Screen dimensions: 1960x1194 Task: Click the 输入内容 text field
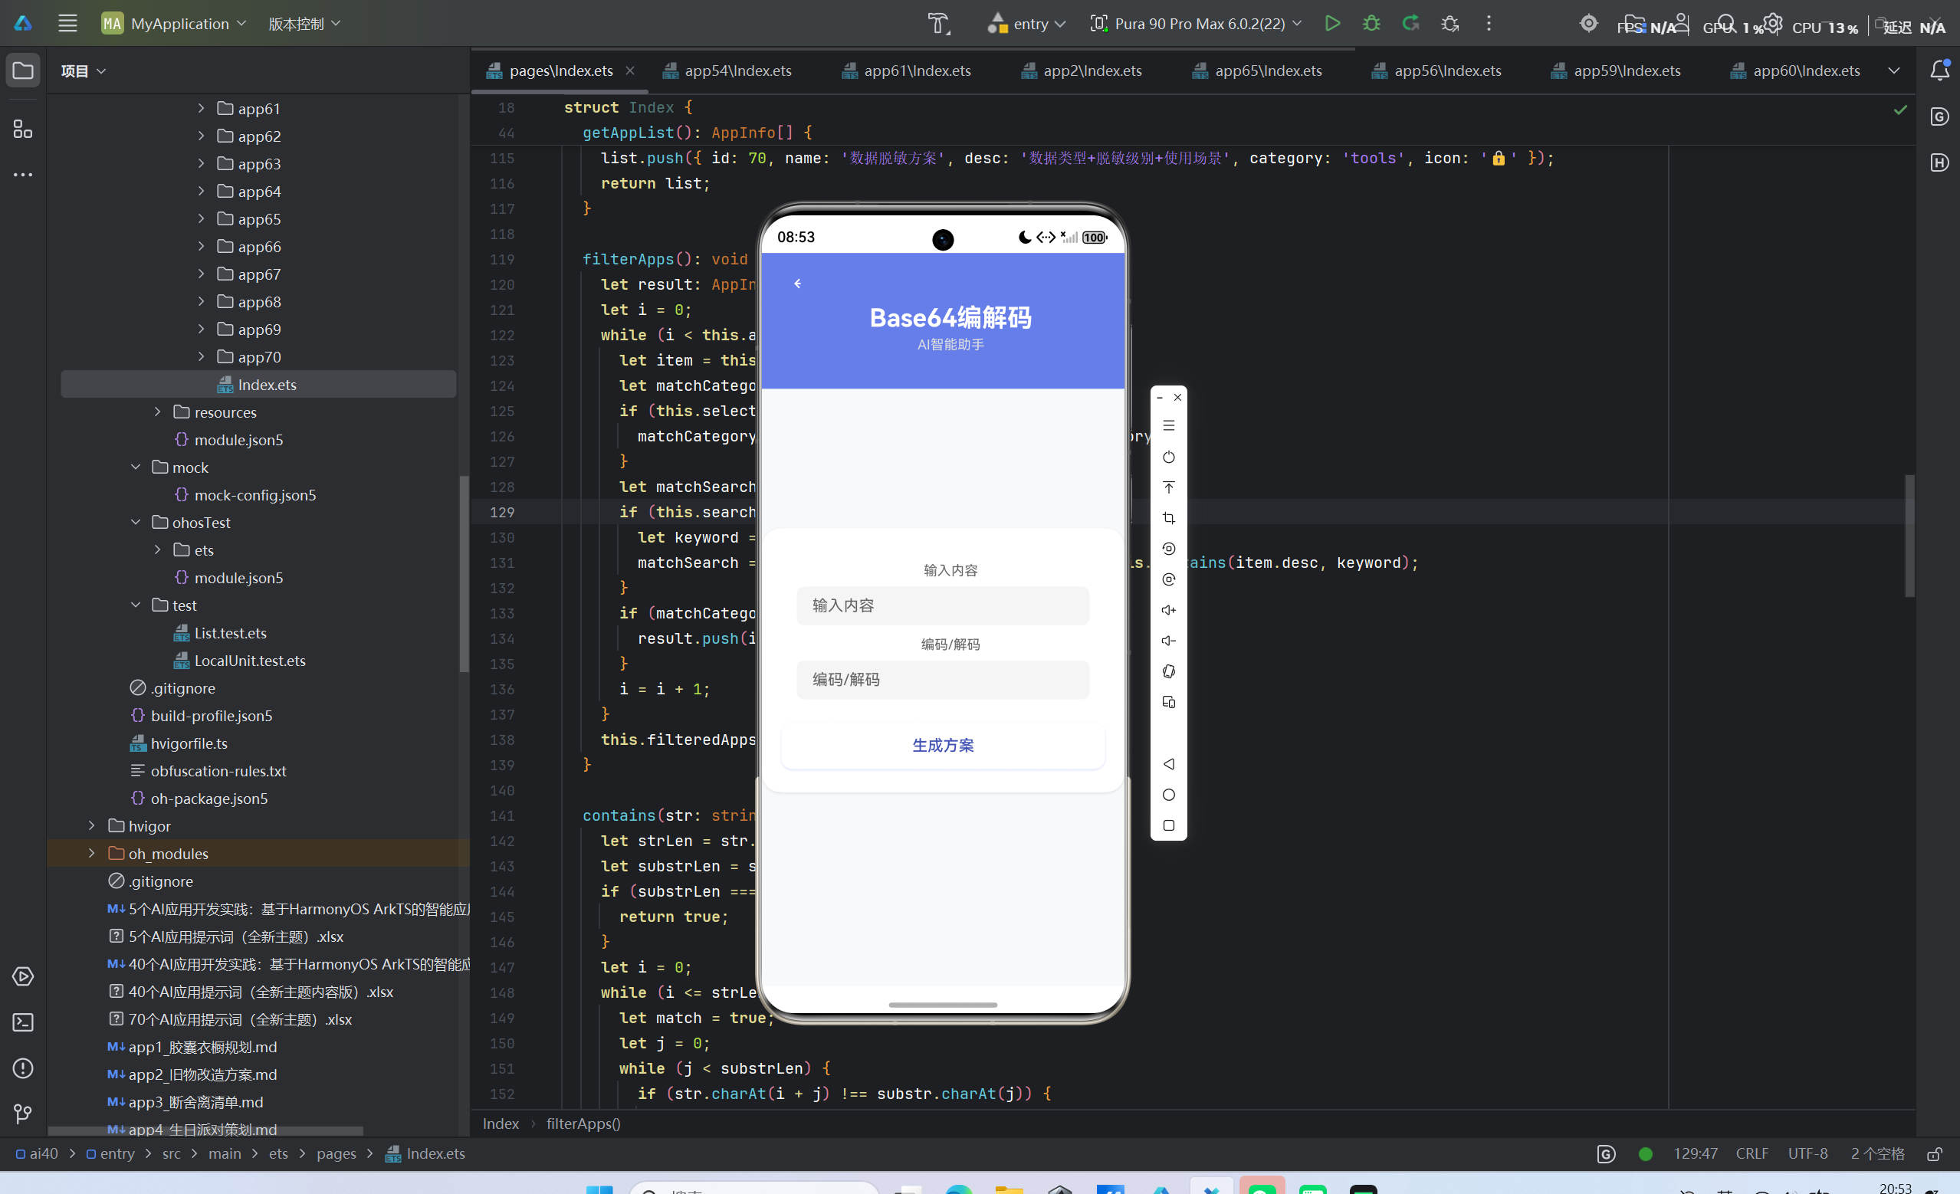tap(944, 606)
